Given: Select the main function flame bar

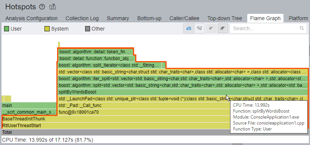Looking at the screenshot, I should coord(29,105).
